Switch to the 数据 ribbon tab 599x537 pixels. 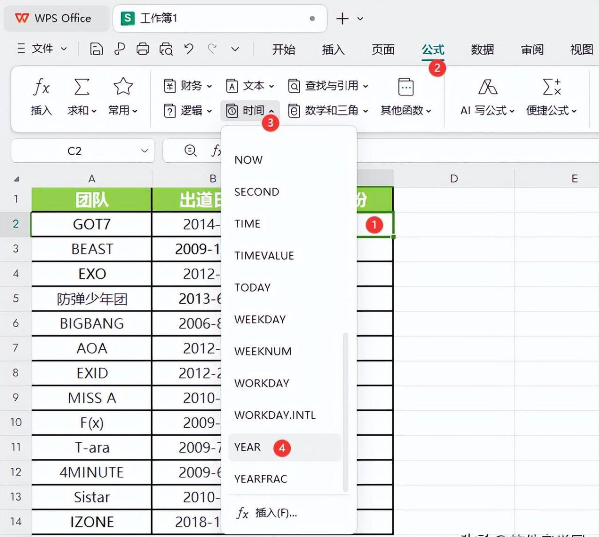[x=482, y=49]
